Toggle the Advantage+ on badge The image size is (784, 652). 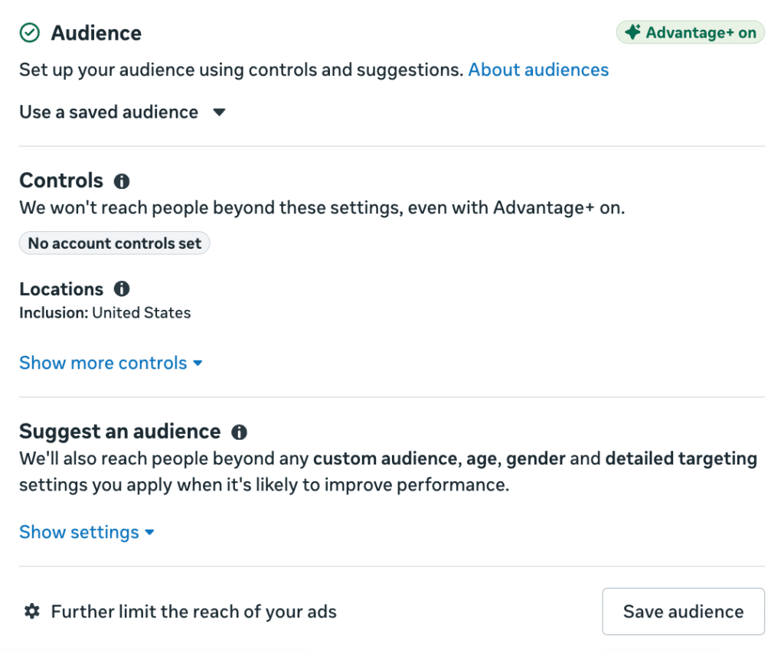tap(690, 32)
